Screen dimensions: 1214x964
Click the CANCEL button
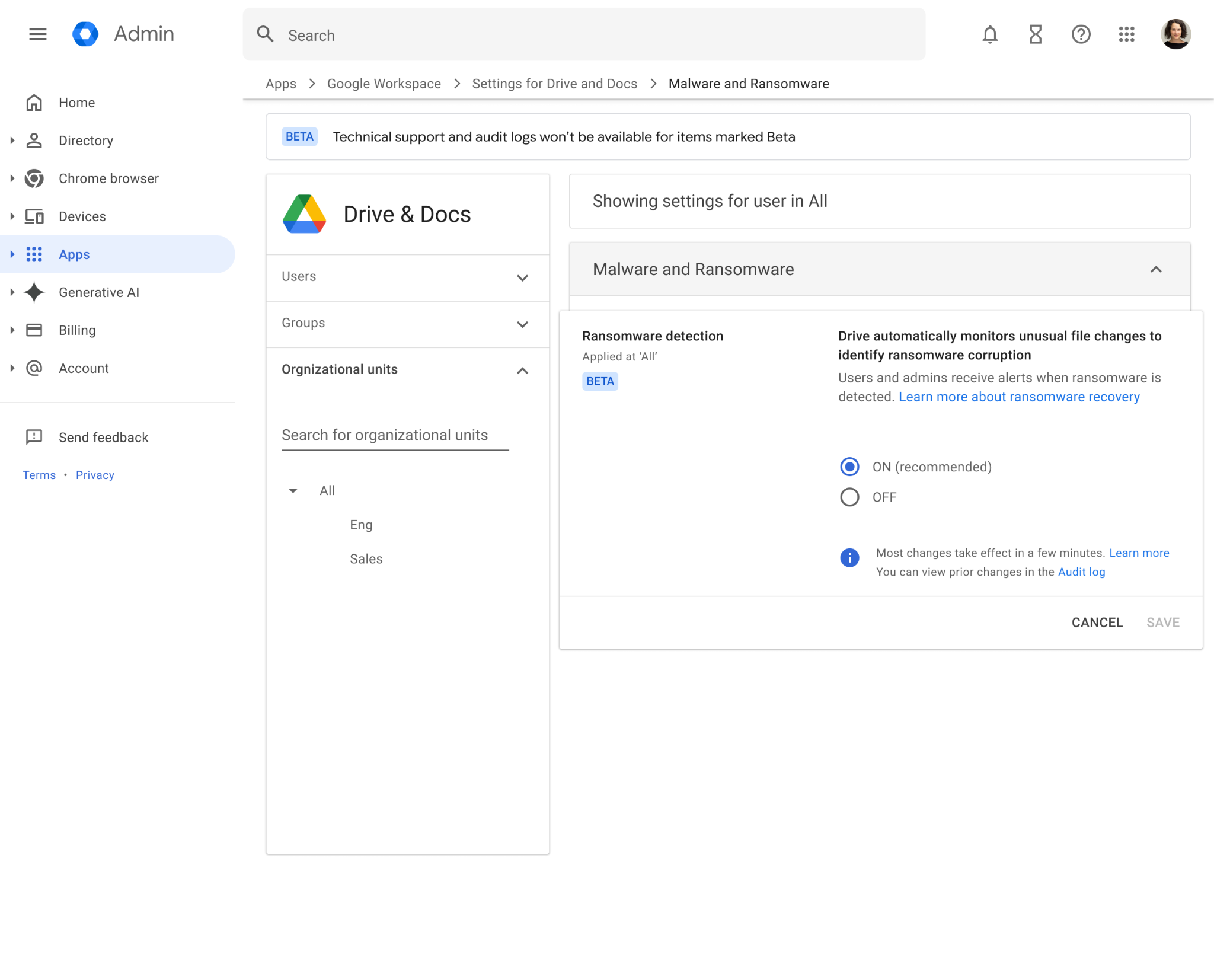point(1097,623)
